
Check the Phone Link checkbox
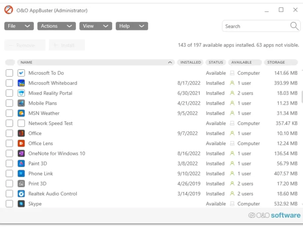click(9, 174)
